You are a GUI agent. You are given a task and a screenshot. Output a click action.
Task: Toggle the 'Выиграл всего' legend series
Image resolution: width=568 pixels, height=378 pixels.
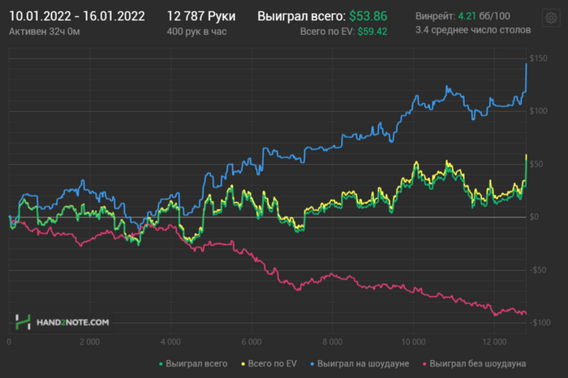[193, 363]
